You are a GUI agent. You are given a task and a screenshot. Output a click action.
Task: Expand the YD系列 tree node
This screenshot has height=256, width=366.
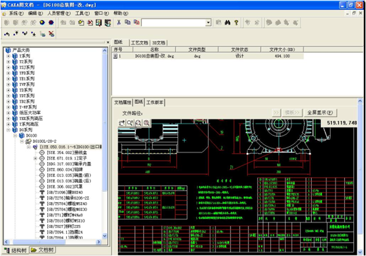pyautogui.click(x=9, y=90)
